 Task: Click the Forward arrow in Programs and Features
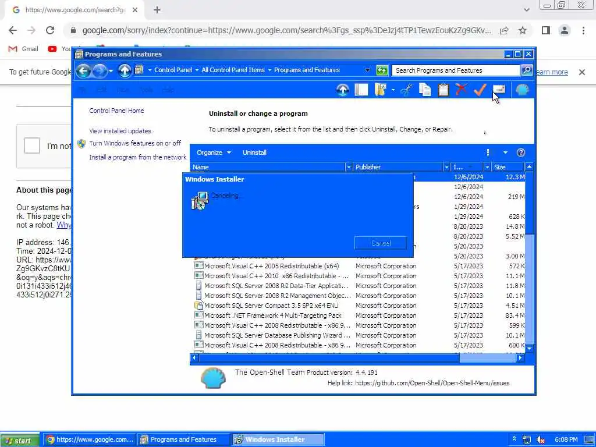(x=100, y=70)
